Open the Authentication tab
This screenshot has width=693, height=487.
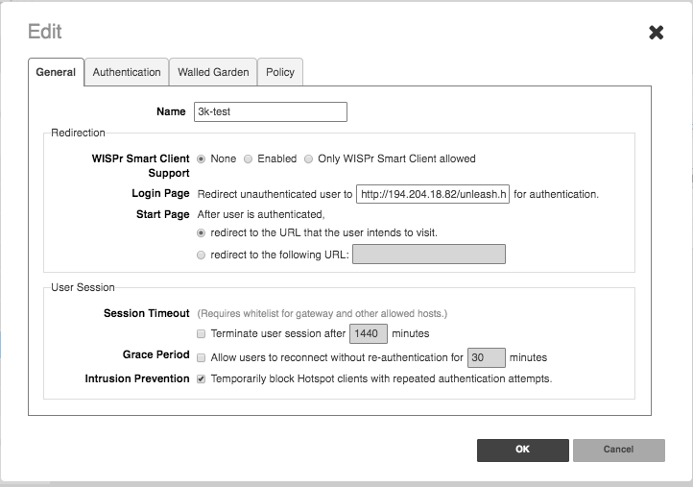point(127,72)
